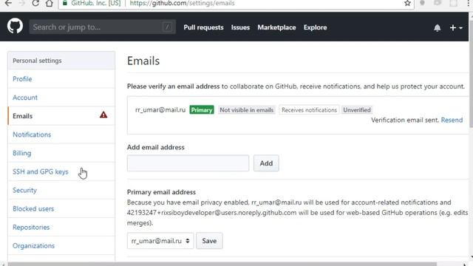Go to the browser home page
473x266 pixels.
(x=50, y=3)
